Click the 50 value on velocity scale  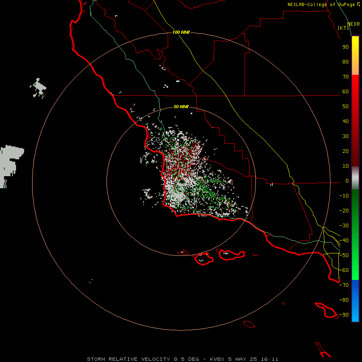(346, 107)
